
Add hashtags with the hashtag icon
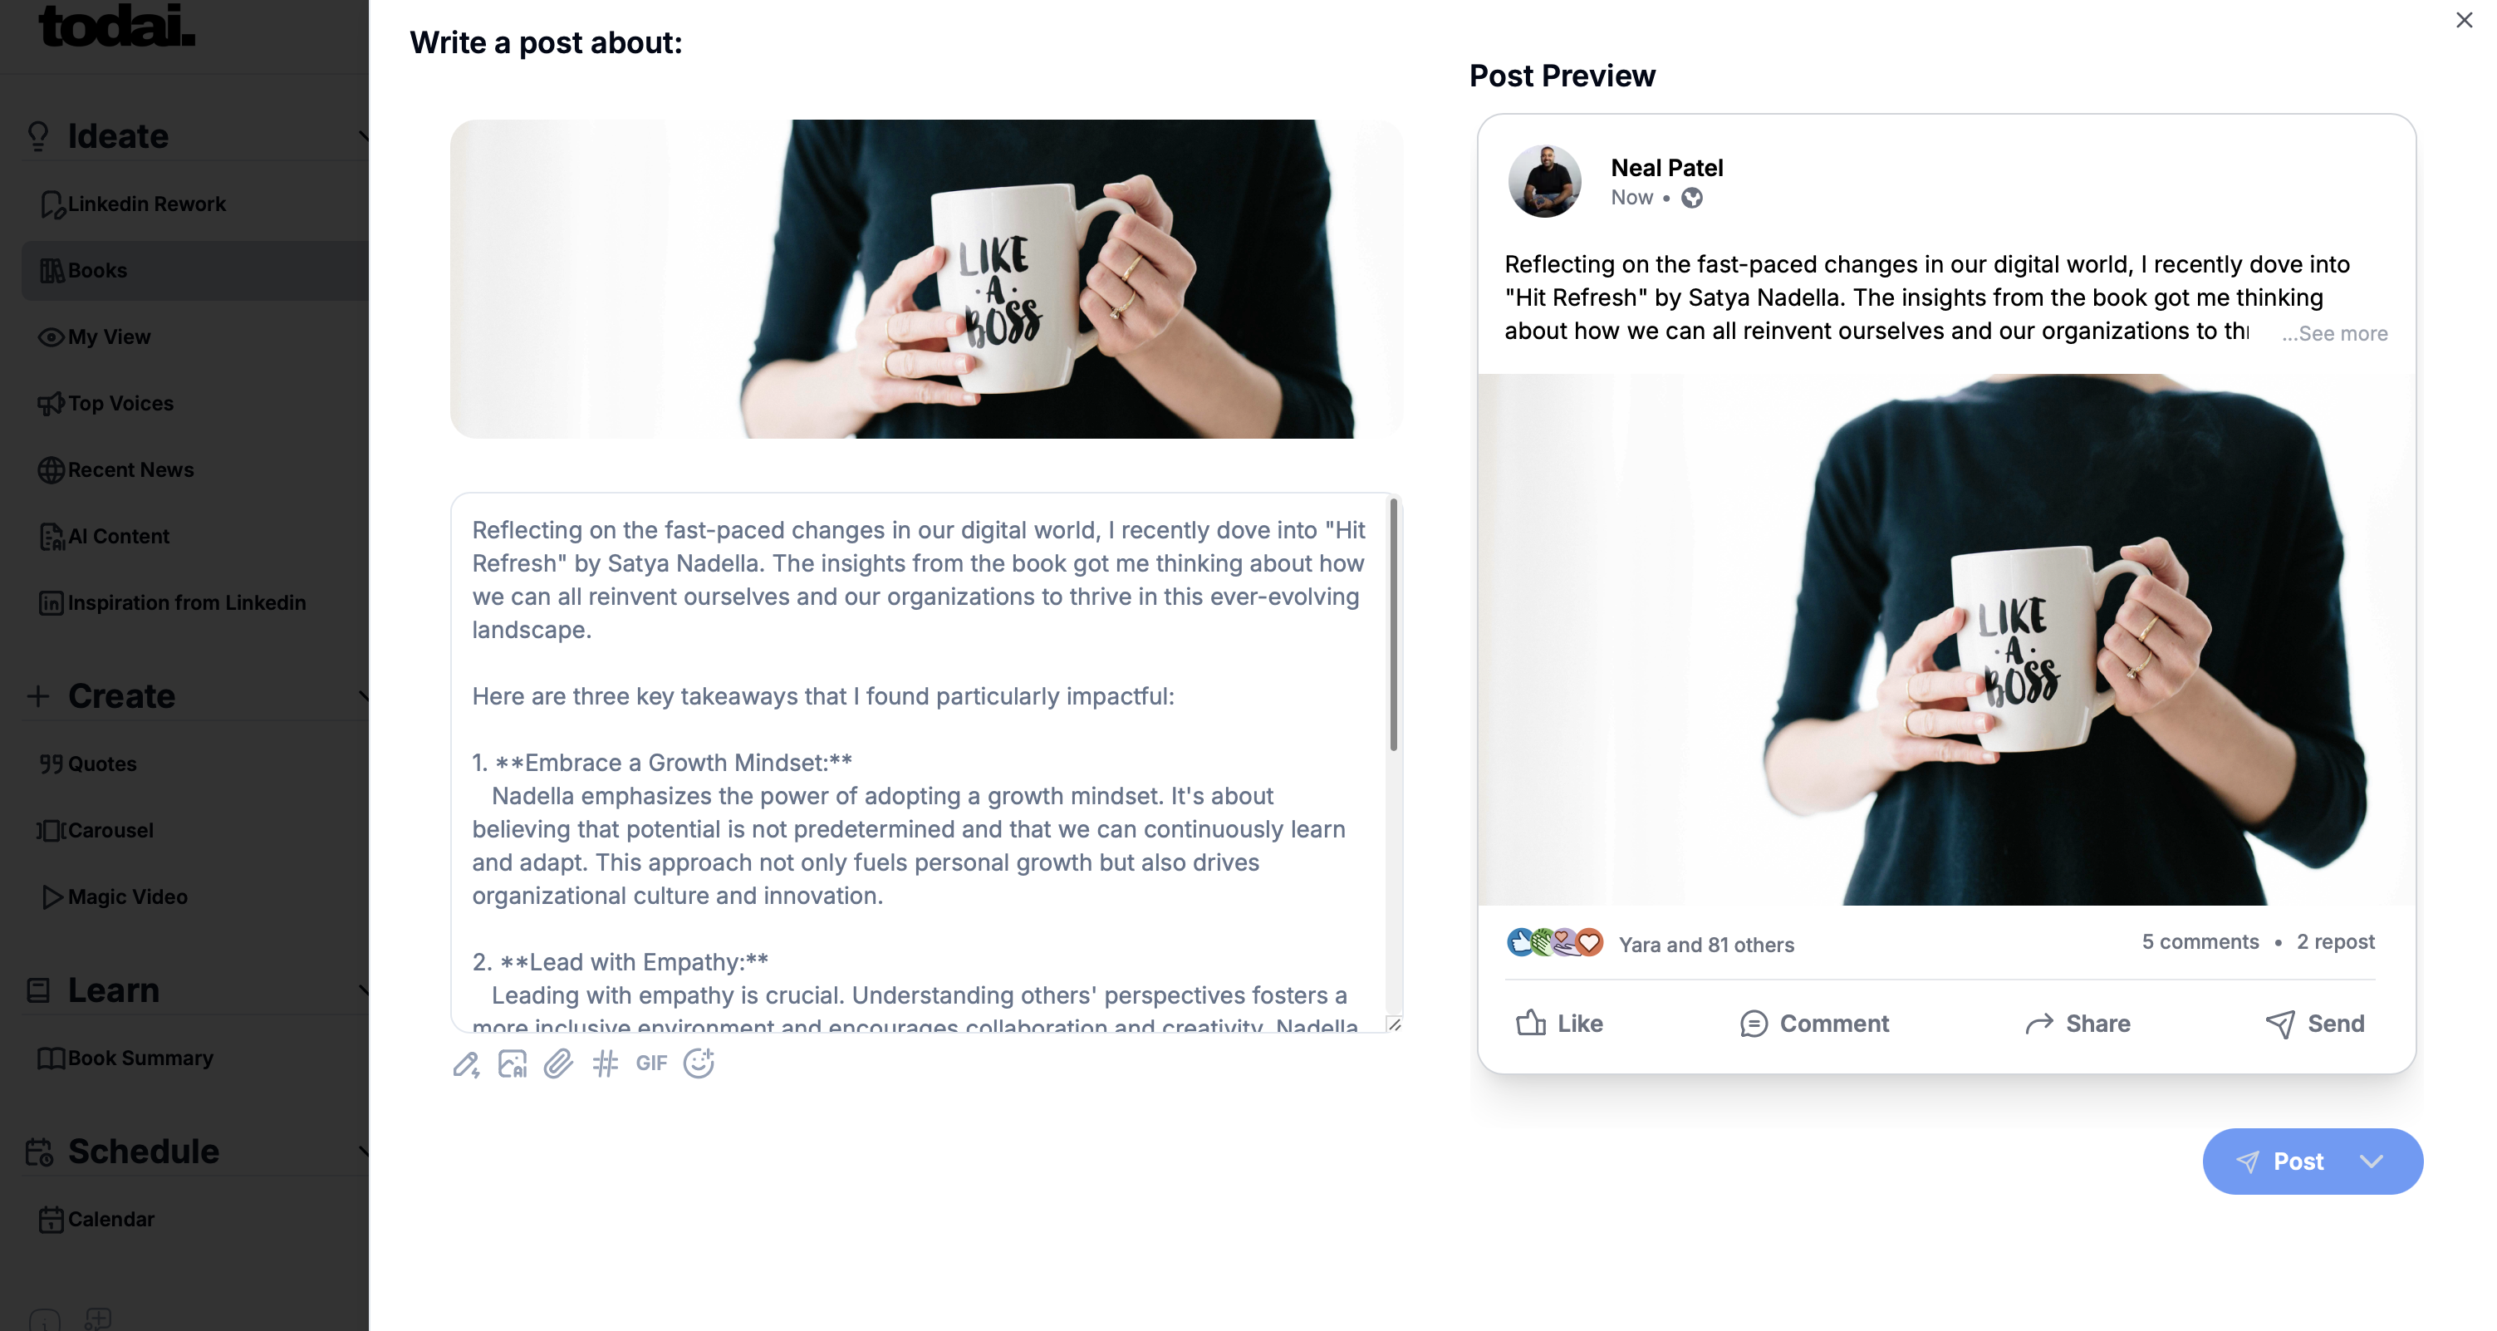click(x=605, y=1064)
